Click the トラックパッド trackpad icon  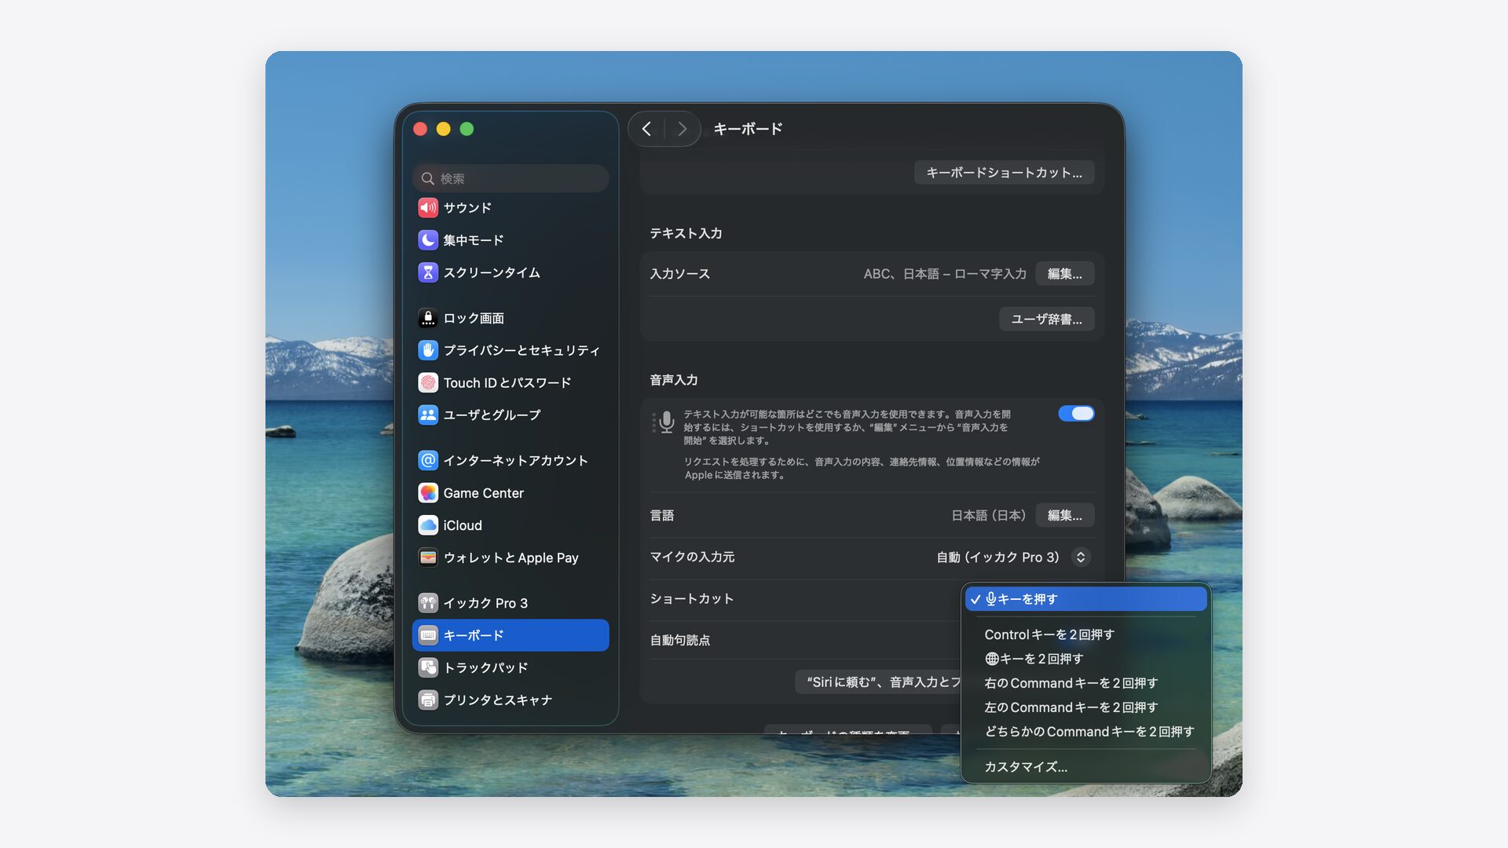click(428, 667)
